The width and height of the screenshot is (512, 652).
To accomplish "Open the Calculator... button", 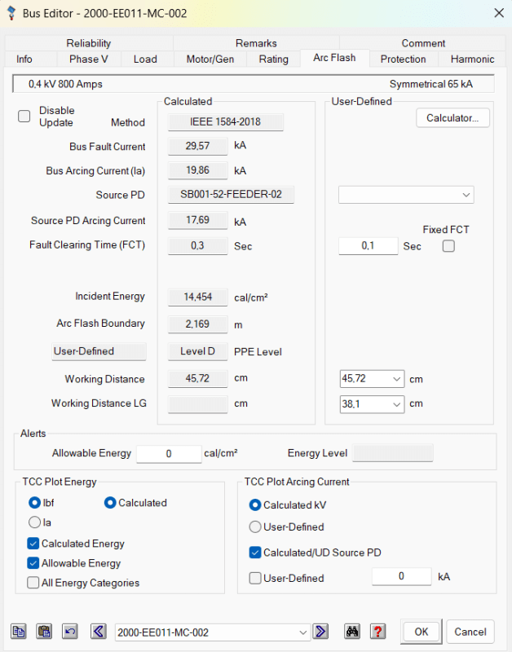I will [x=452, y=118].
